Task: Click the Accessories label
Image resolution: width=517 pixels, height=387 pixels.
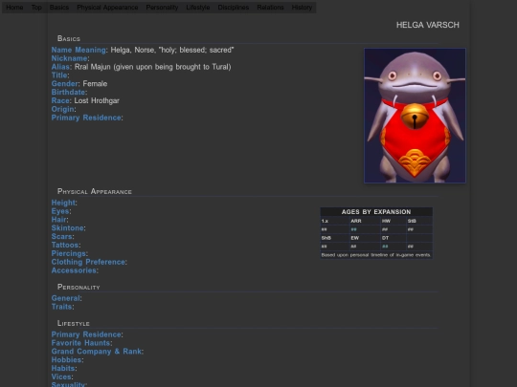Action: click(x=74, y=270)
